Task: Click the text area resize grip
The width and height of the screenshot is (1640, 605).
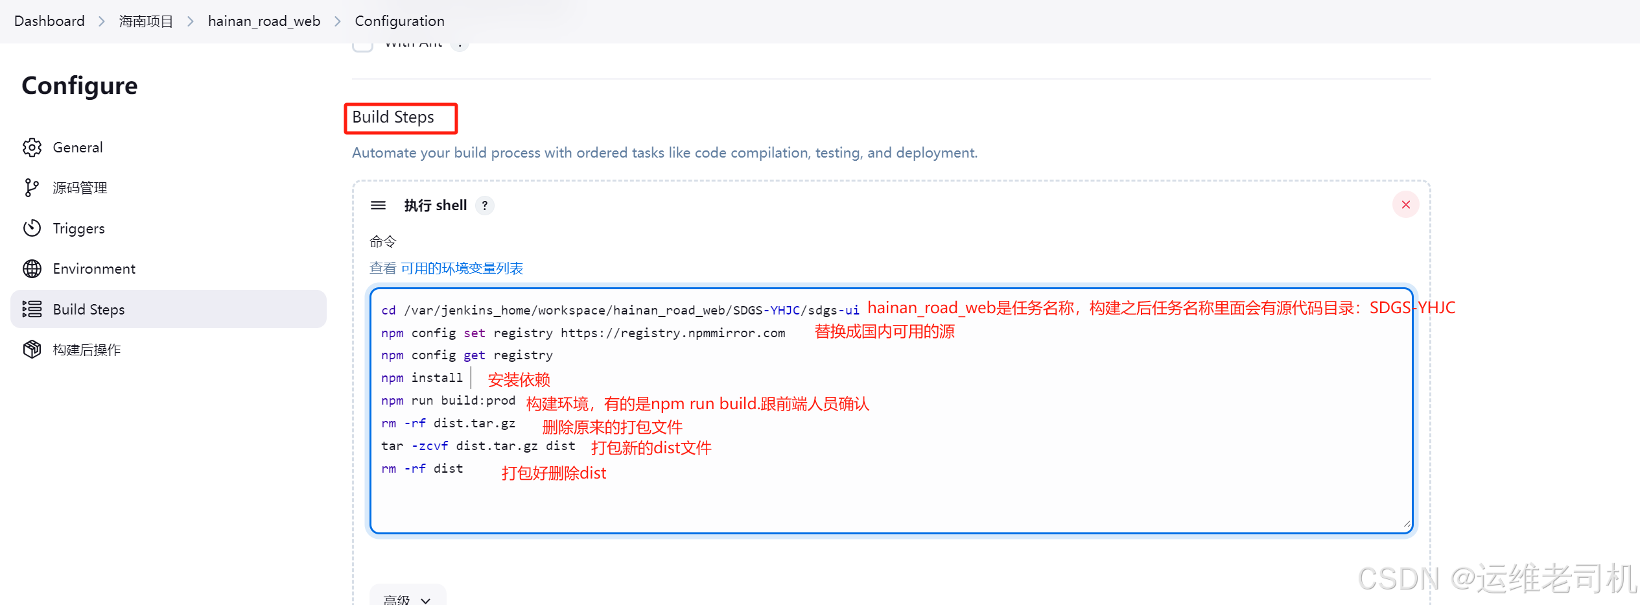Action: (x=1407, y=524)
